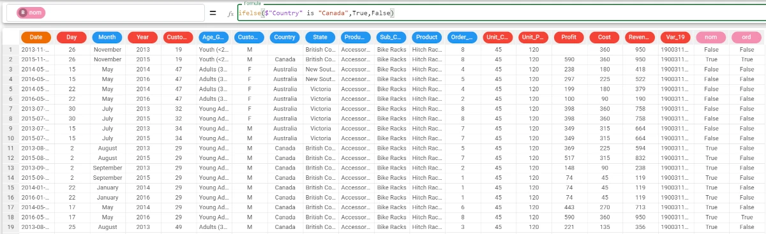Viewport: 766px width, 234px height.
Task: Click the Date cell in row 15
Action: tap(36, 187)
